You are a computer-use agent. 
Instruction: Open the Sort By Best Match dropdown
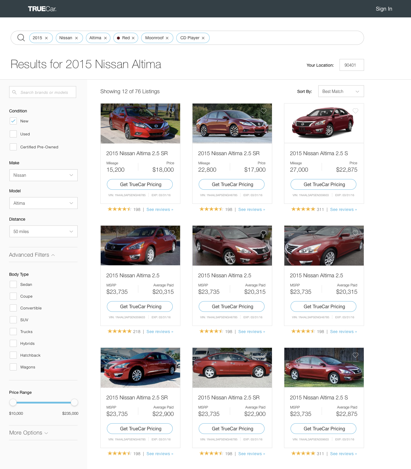pyautogui.click(x=341, y=91)
